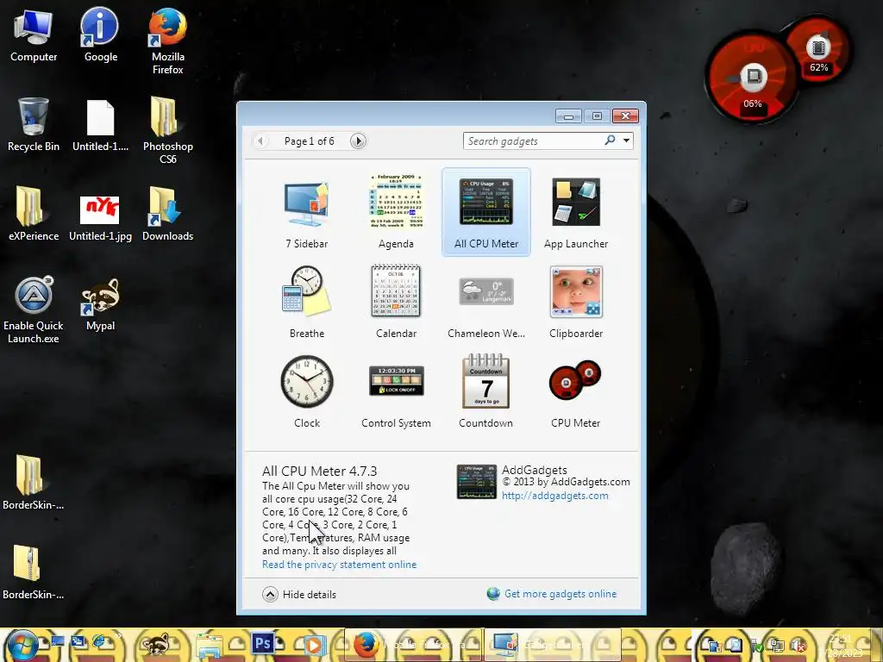Select the Clock gadget
Image resolution: width=883 pixels, height=662 pixels.
pos(306,391)
